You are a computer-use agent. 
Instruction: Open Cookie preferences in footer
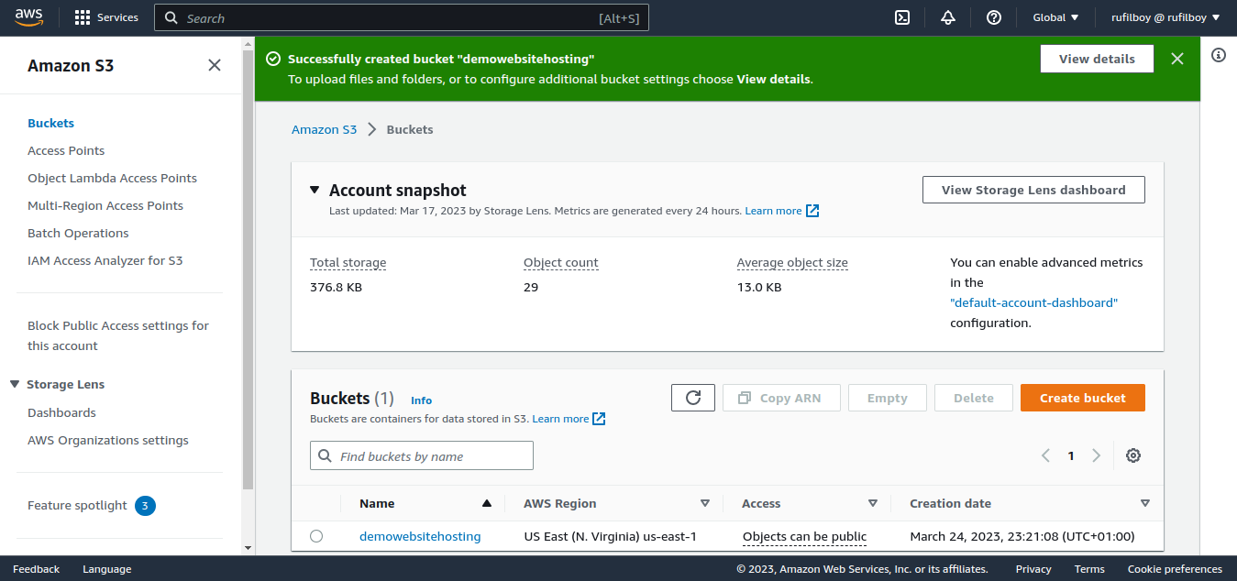point(1175,569)
